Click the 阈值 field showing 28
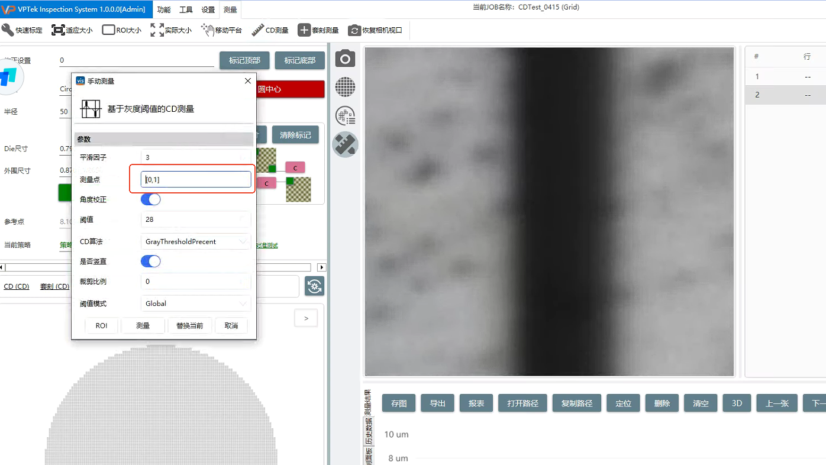The width and height of the screenshot is (826, 465). (x=196, y=219)
